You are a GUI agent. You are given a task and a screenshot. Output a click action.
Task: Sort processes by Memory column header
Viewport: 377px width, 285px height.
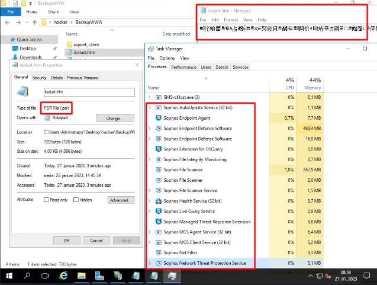point(310,84)
